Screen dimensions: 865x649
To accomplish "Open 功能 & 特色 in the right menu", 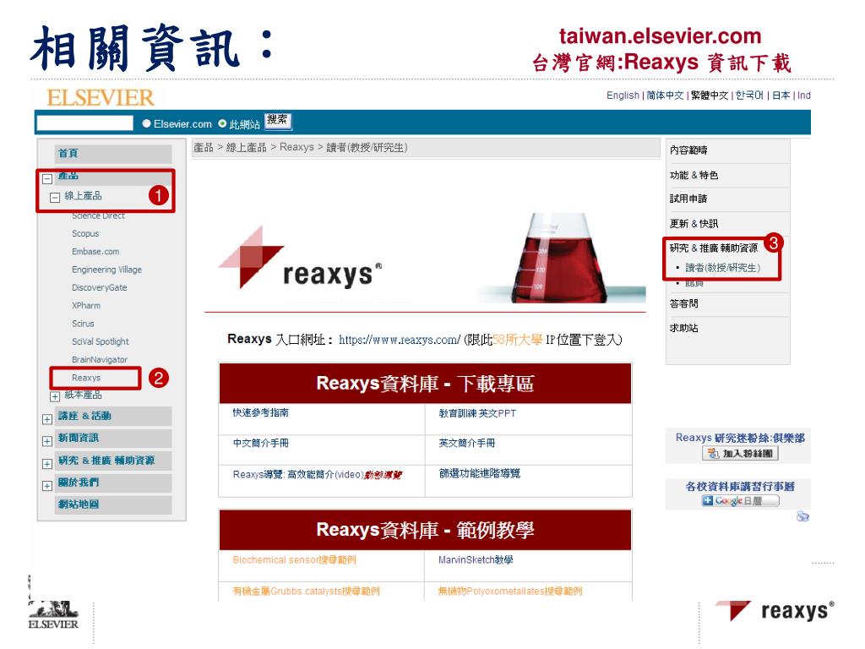I will (x=694, y=175).
